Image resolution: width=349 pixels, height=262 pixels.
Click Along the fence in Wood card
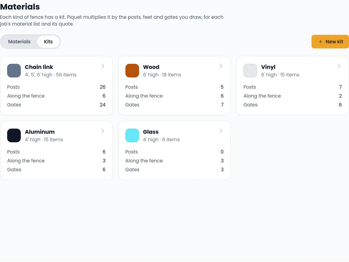tap(144, 96)
